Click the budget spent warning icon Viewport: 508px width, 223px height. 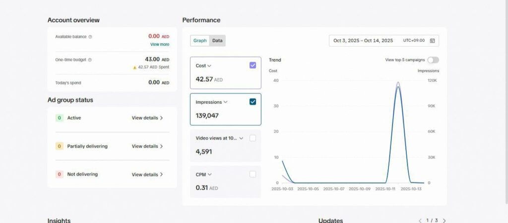[134, 67]
